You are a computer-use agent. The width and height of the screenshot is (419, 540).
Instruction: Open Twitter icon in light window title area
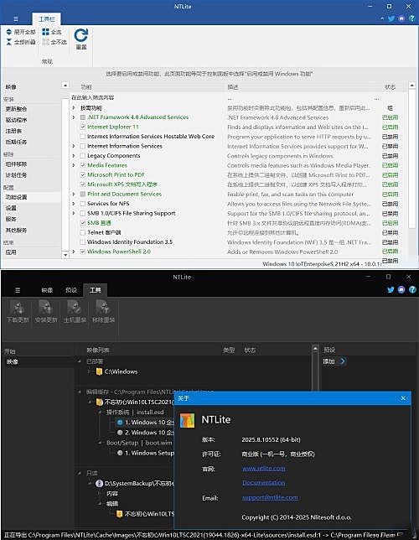391,18
